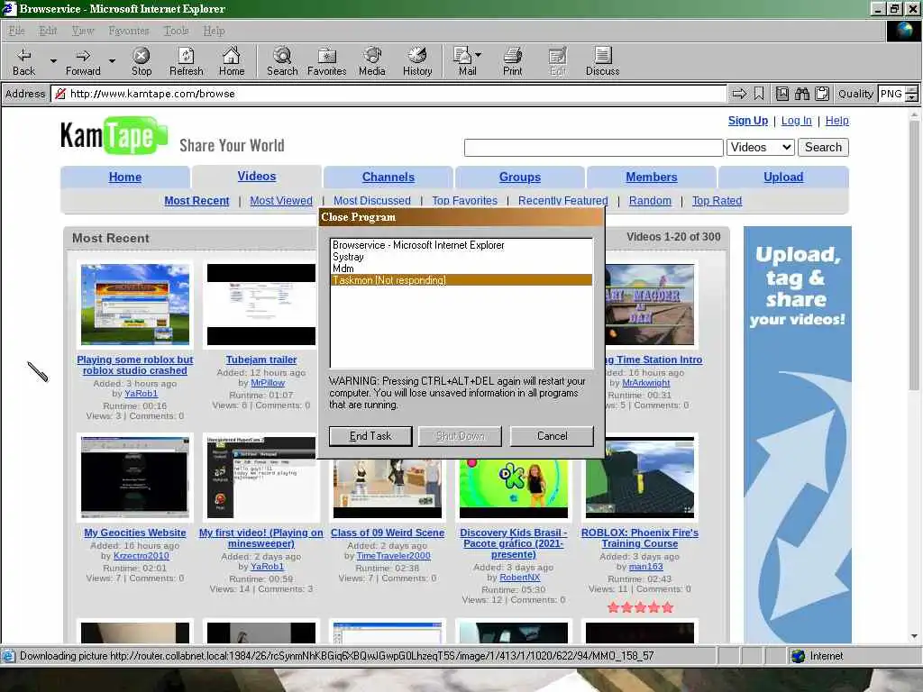Open the Members tab
The image size is (923, 692).
[x=651, y=178]
